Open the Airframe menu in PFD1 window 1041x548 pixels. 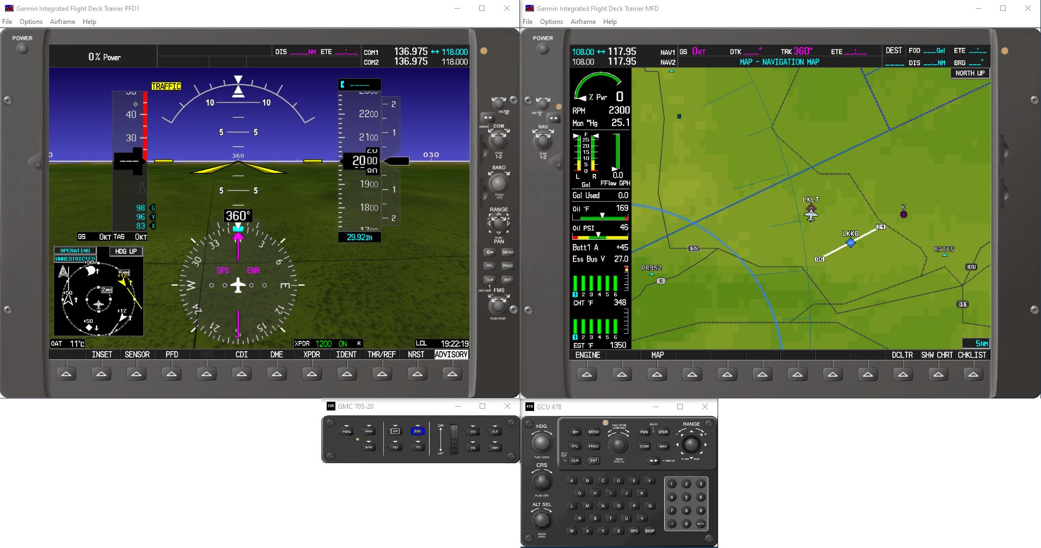[x=63, y=22]
